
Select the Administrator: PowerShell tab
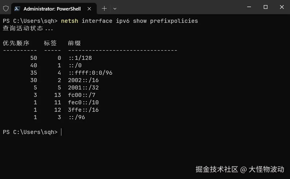coord(52,9)
